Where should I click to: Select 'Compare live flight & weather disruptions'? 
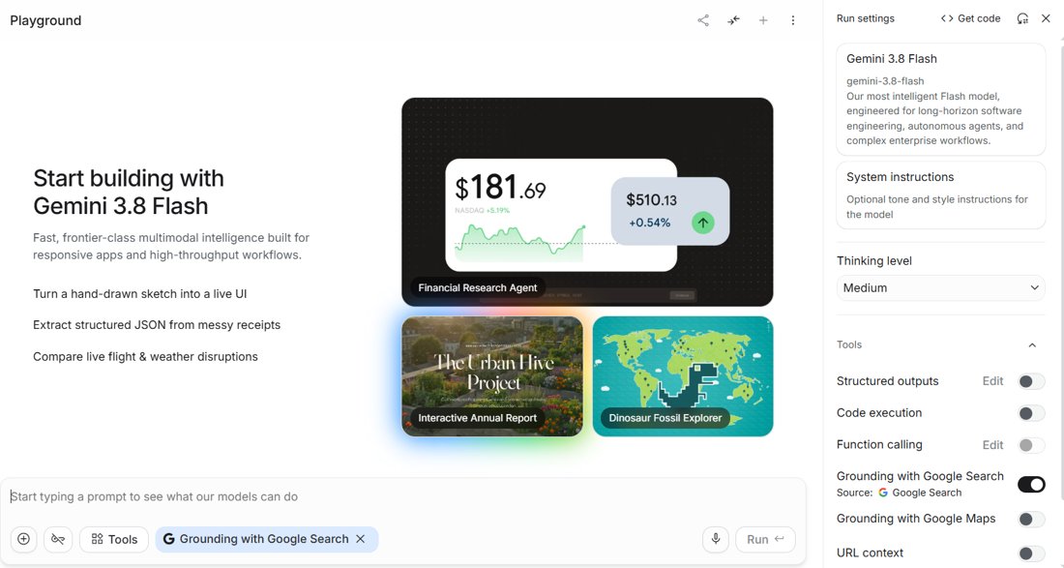pyautogui.click(x=145, y=357)
